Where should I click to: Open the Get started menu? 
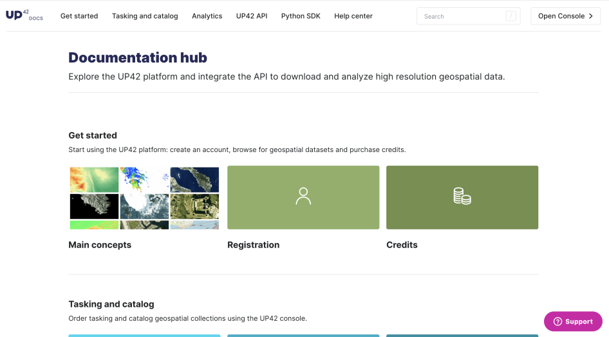click(79, 16)
